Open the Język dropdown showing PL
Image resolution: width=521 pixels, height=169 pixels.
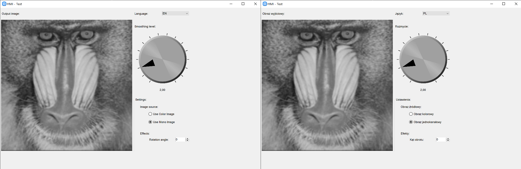point(436,13)
